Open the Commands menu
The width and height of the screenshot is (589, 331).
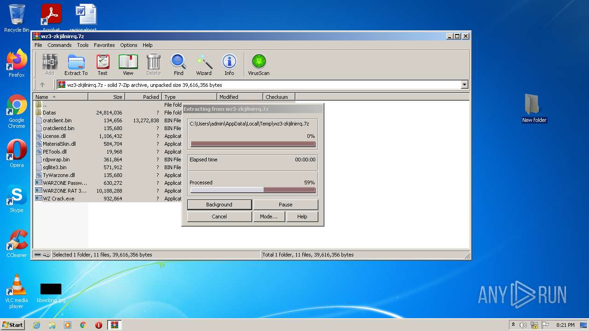point(59,45)
